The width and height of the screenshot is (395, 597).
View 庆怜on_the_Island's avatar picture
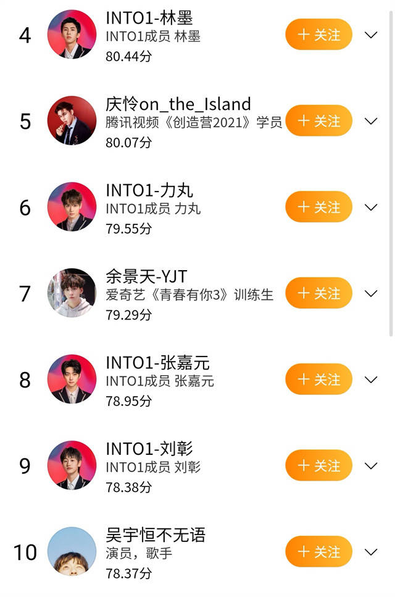click(72, 121)
